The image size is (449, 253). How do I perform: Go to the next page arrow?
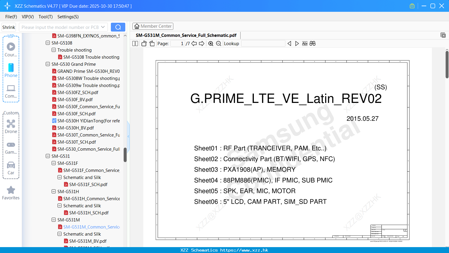tap(202, 44)
